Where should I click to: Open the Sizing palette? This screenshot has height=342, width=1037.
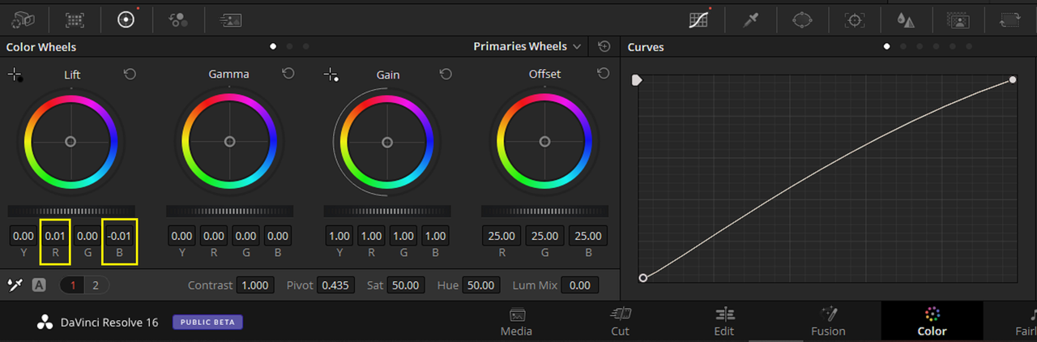[1009, 19]
